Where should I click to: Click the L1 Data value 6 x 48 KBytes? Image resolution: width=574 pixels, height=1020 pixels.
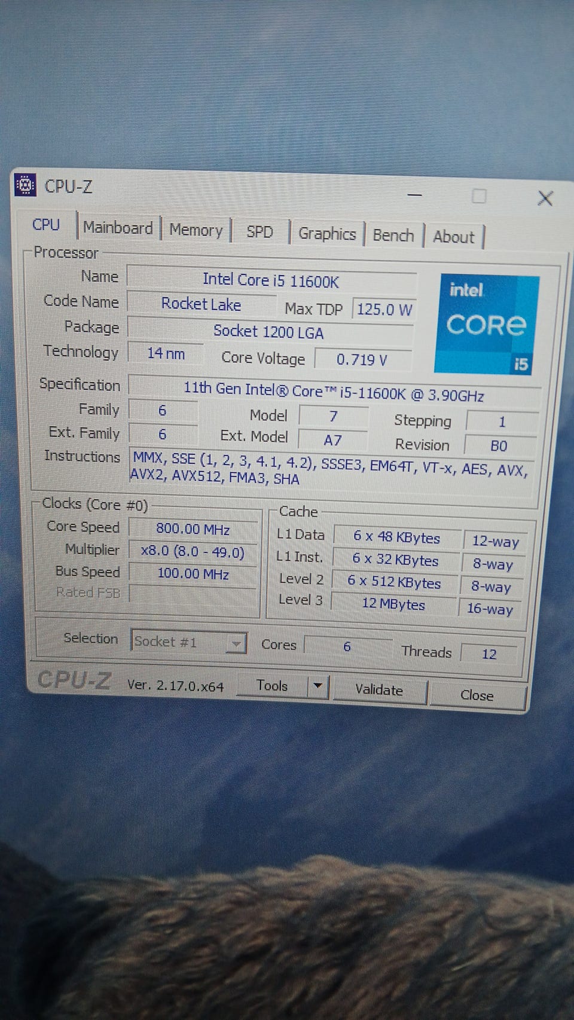click(396, 537)
